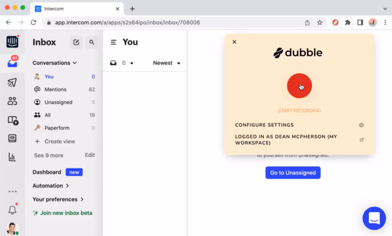Click Create view
392x236 pixels.
point(55,141)
